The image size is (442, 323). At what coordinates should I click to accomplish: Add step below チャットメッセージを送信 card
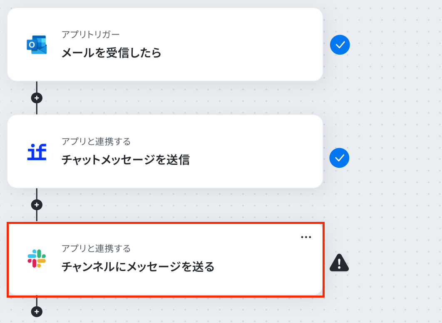click(37, 205)
